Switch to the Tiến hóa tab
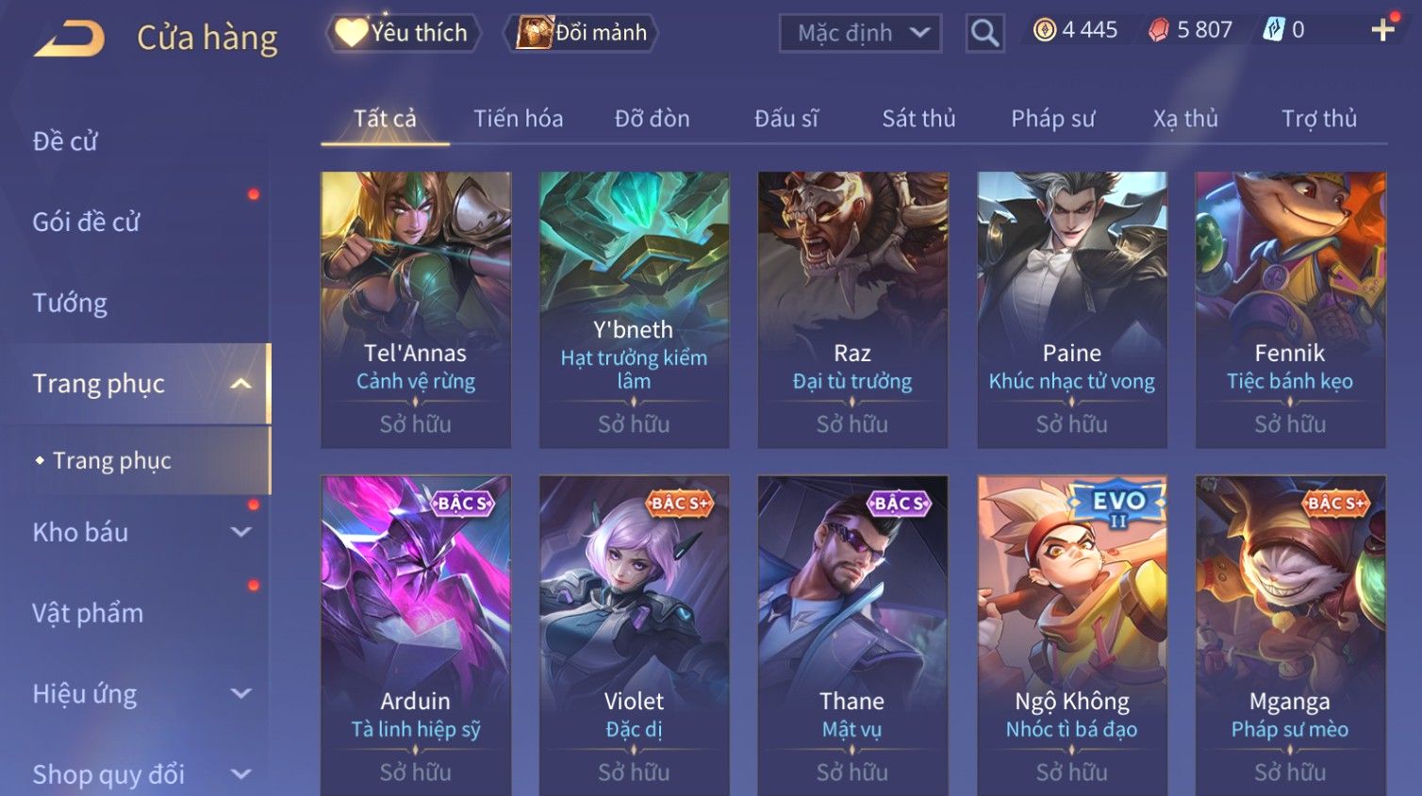 [518, 119]
